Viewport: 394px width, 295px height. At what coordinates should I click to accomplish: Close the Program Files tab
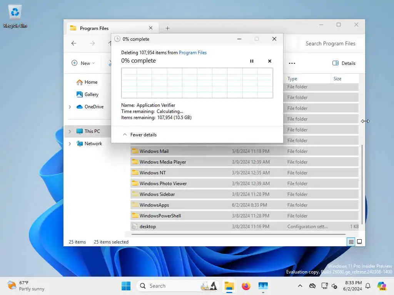(150, 28)
